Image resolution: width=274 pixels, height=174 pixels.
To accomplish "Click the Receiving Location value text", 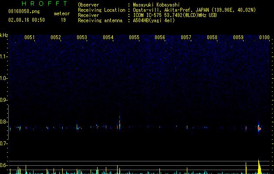I will [x=194, y=10].
